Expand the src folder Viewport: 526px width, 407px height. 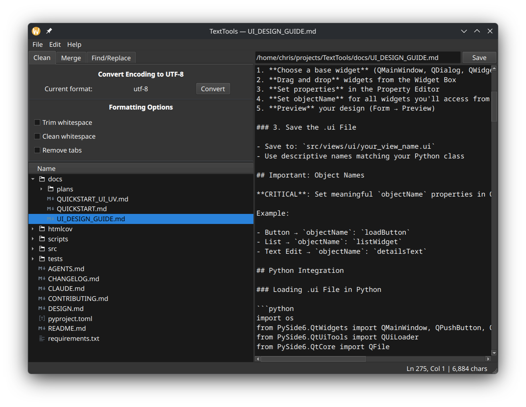pyautogui.click(x=33, y=249)
